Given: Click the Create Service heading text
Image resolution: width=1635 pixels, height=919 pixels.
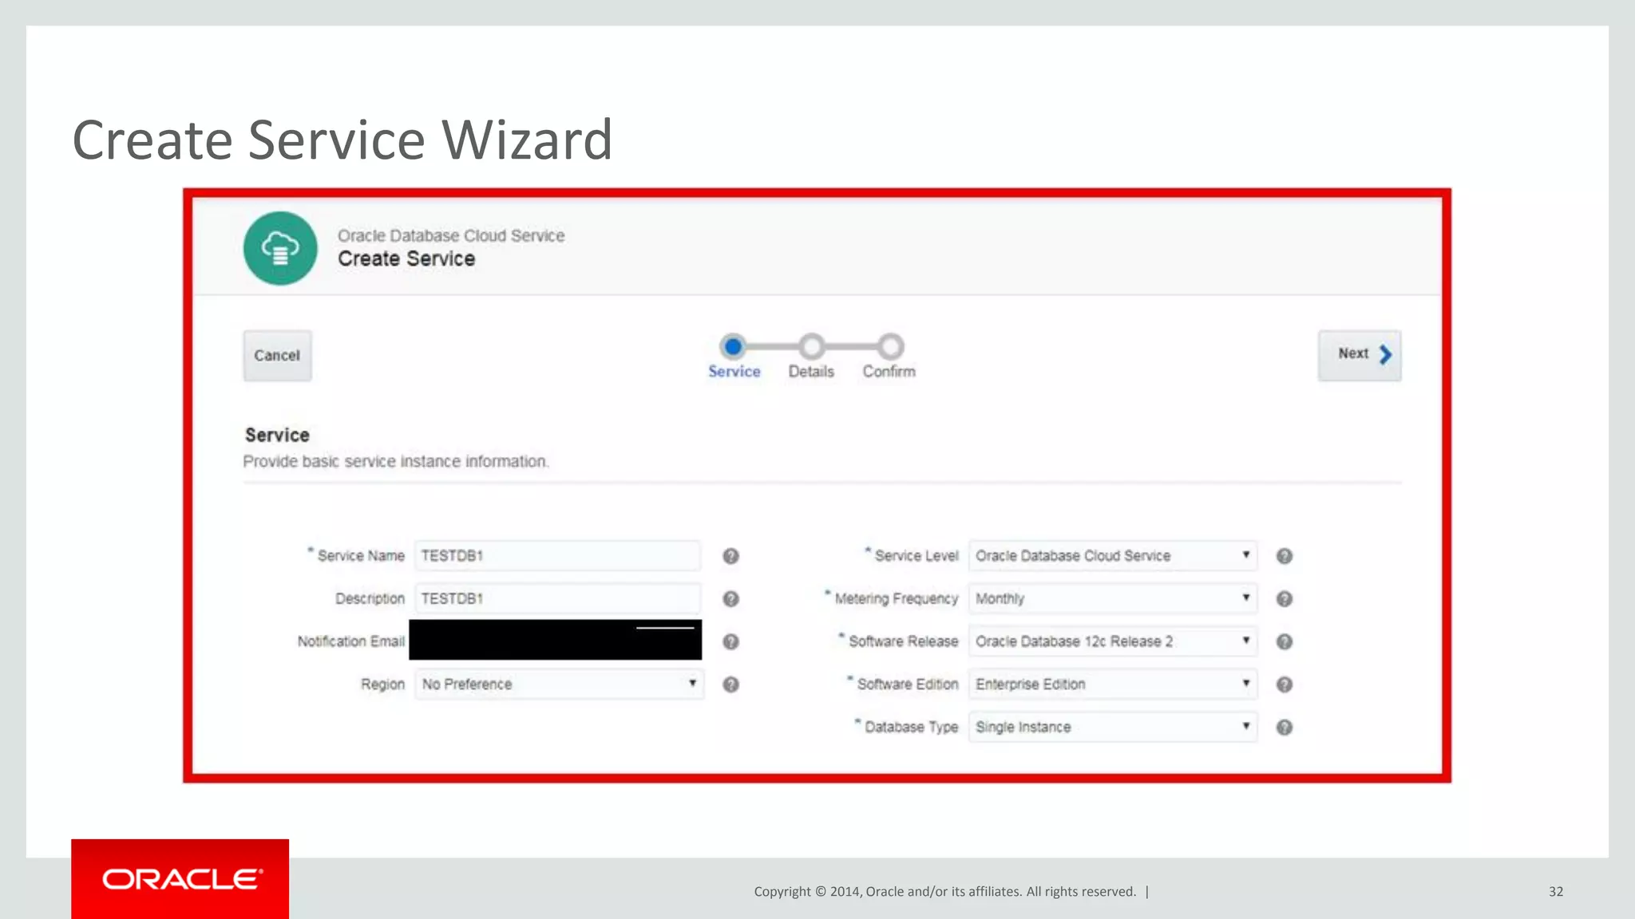Looking at the screenshot, I should pos(406,258).
